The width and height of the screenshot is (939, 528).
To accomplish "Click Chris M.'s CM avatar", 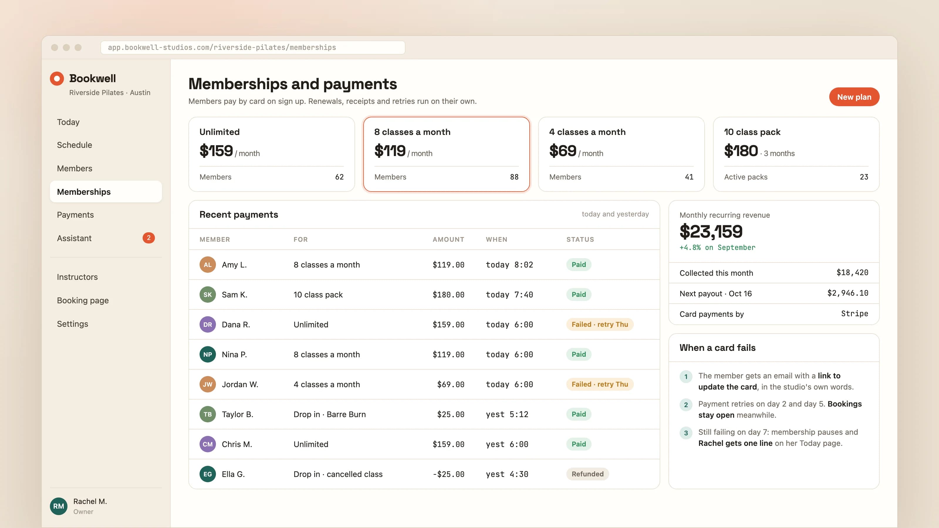I will (207, 444).
